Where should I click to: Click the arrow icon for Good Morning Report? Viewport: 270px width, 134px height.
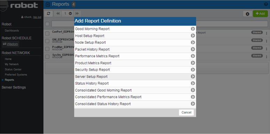coord(193,29)
